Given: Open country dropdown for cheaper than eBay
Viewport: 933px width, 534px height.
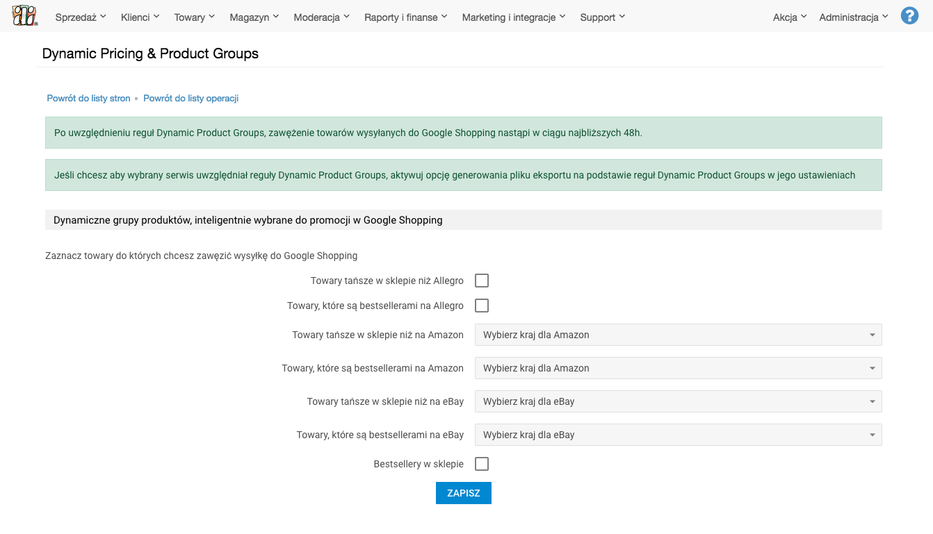Looking at the screenshot, I should (679, 401).
